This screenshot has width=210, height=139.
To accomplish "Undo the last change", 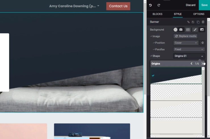I will click(x=150, y=5).
